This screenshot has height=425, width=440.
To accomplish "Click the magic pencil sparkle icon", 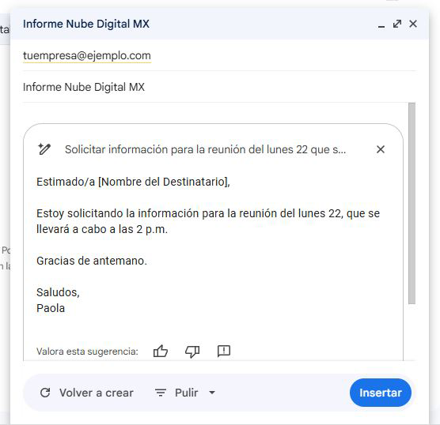I will pyautogui.click(x=44, y=149).
